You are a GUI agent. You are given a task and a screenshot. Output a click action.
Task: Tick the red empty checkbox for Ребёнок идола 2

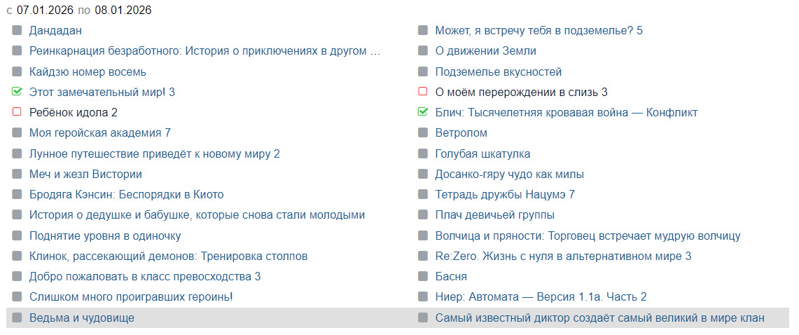(x=17, y=112)
